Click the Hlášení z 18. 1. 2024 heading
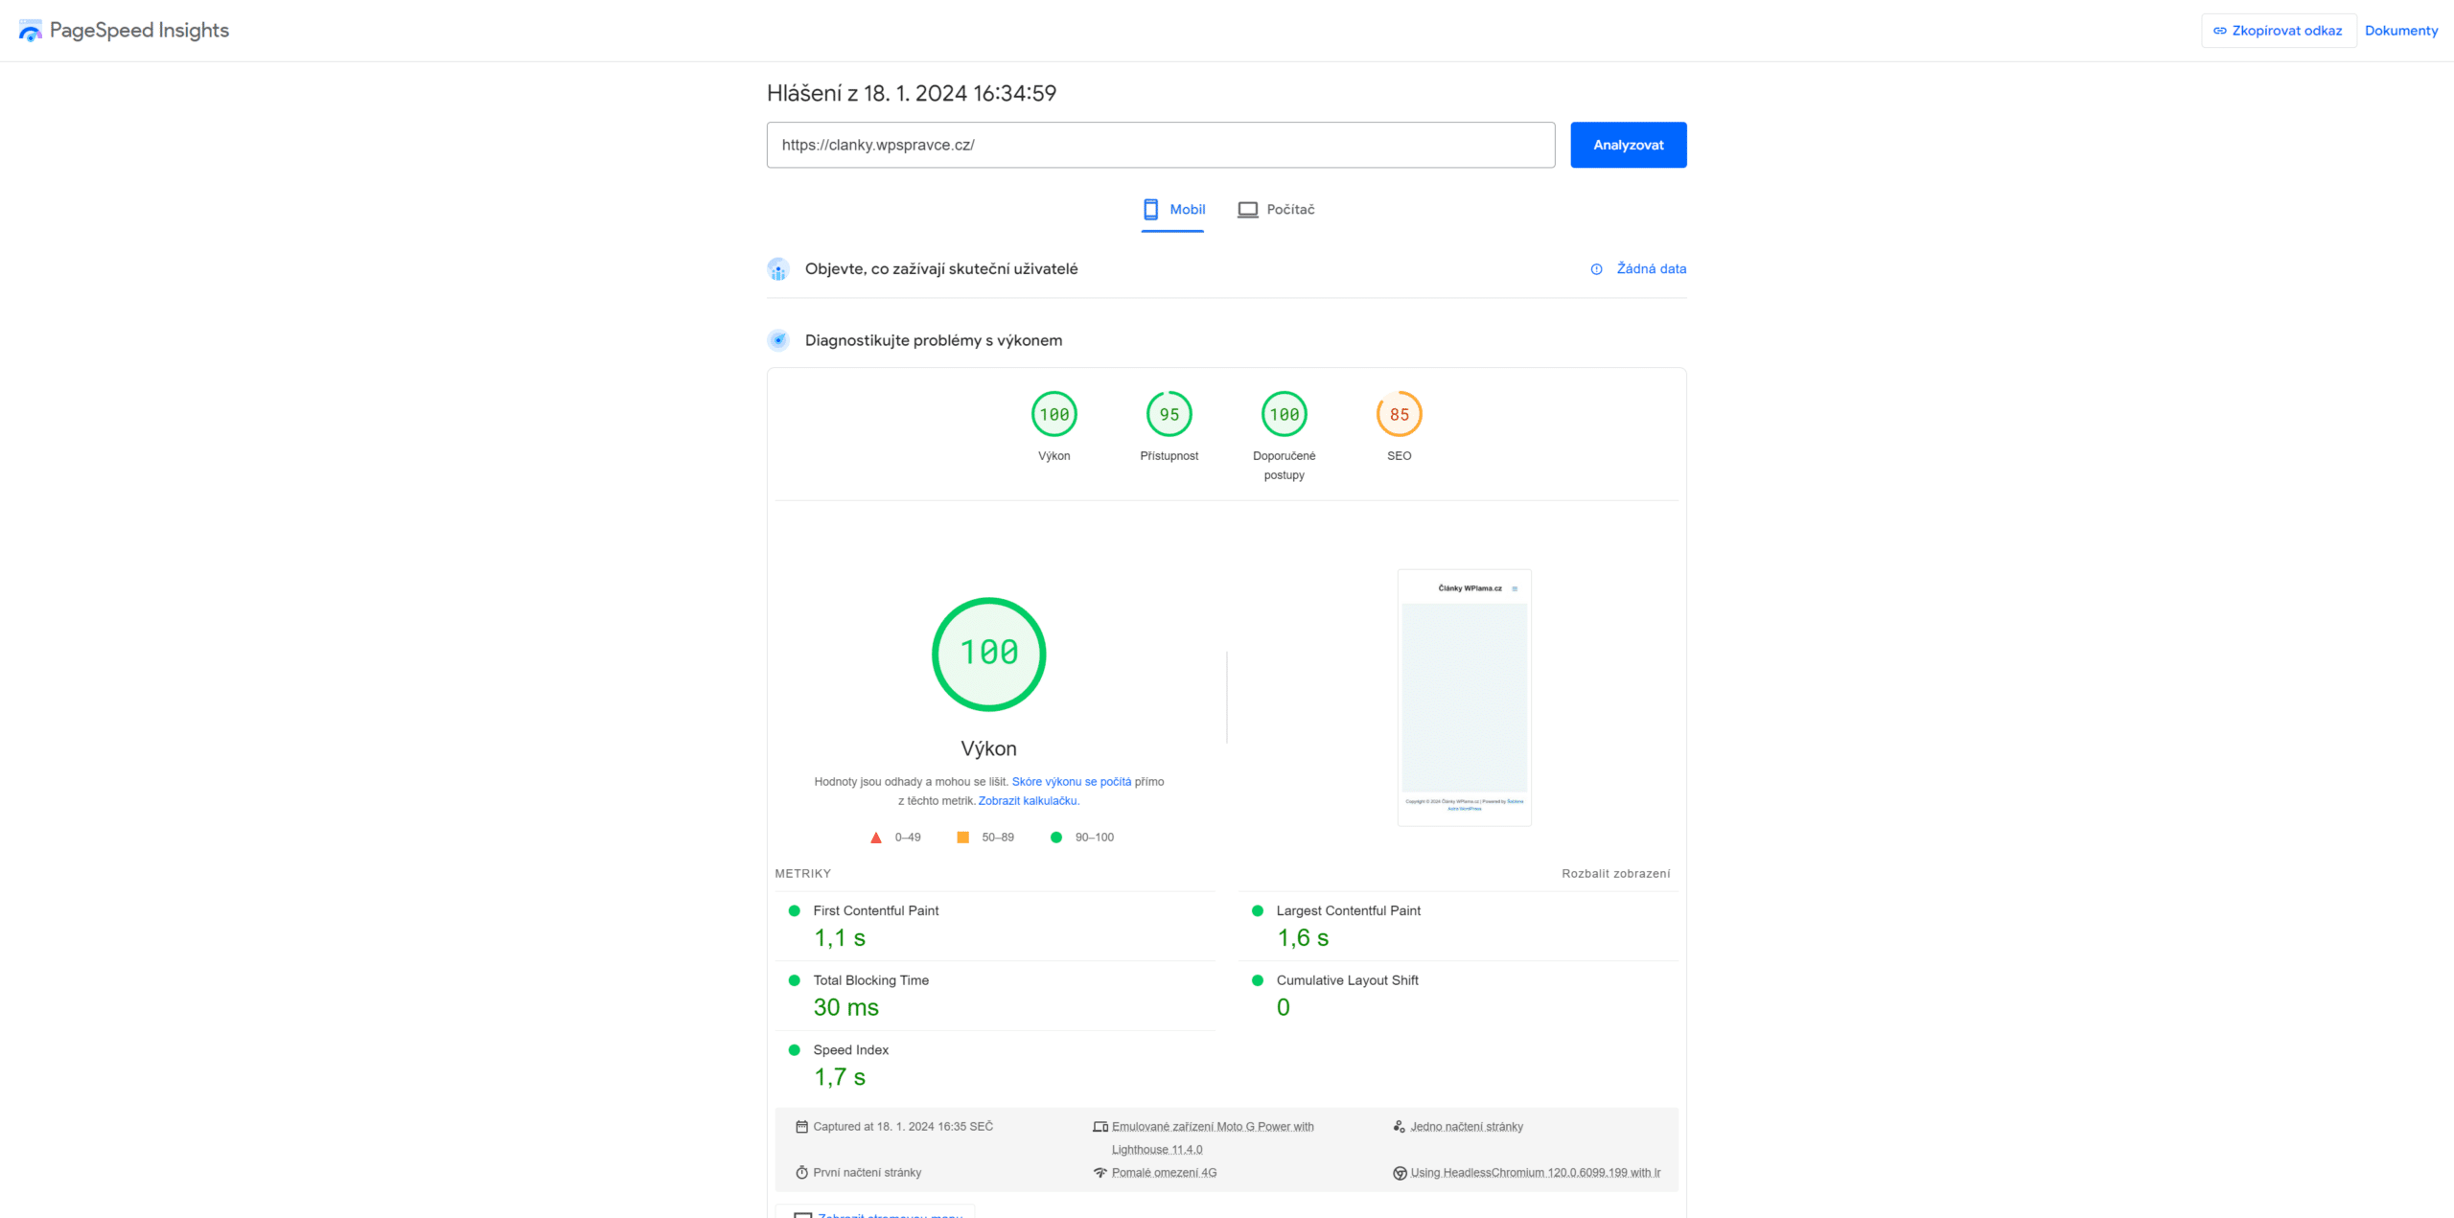Image resolution: width=2454 pixels, height=1218 pixels. click(912, 93)
